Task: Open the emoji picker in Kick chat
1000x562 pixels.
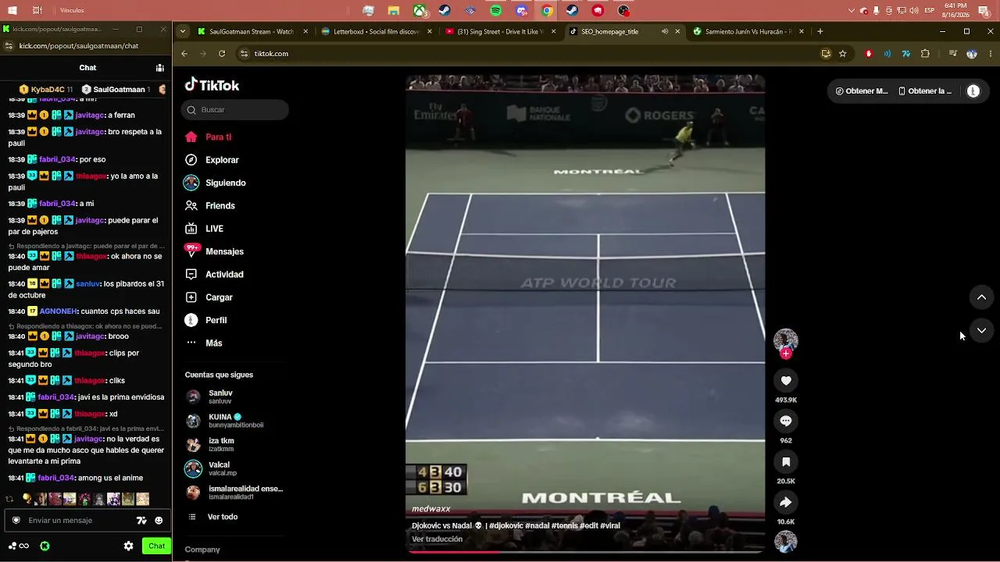Action: click(x=159, y=521)
